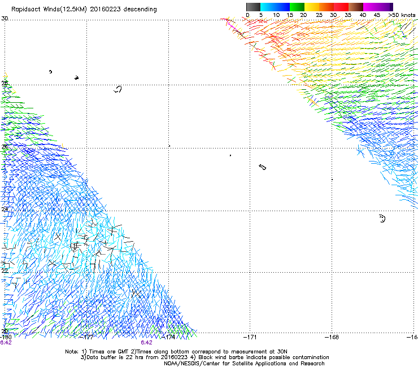Click the island outline near 26N east of -171
This screenshot has width=418, height=367.
263,167
